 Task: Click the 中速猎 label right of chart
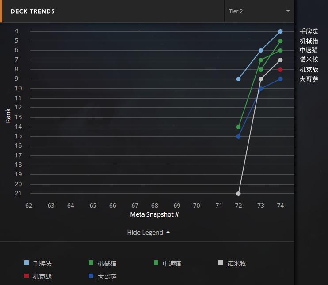tap(309, 50)
